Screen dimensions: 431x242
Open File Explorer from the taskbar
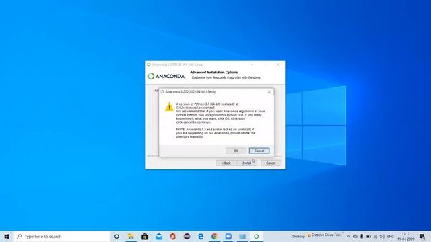coord(131,236)
